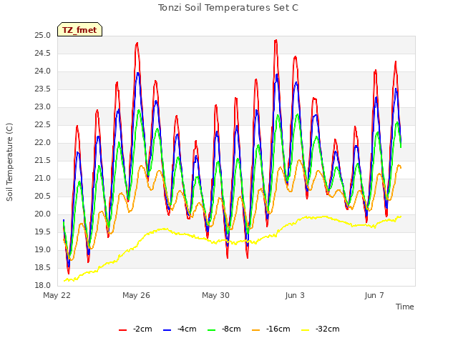Image resolution: width=458 pixels, height=343 pixels.
Task: Select the -2cm legend label
Action: [142, 329]
